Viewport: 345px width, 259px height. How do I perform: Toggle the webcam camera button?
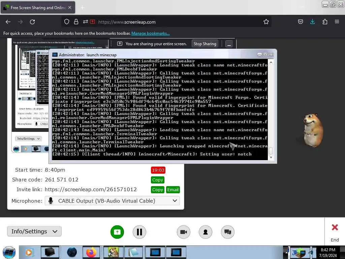click(x=184, y=232)
